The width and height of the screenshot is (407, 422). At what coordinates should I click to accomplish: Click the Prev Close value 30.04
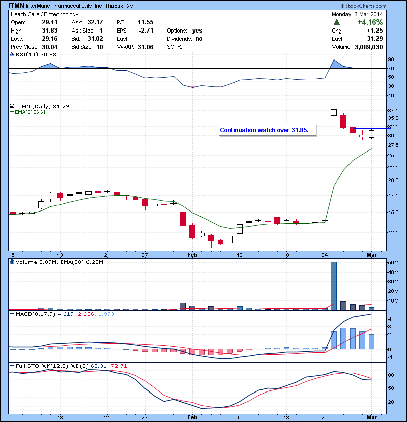(x=50, y=47)
